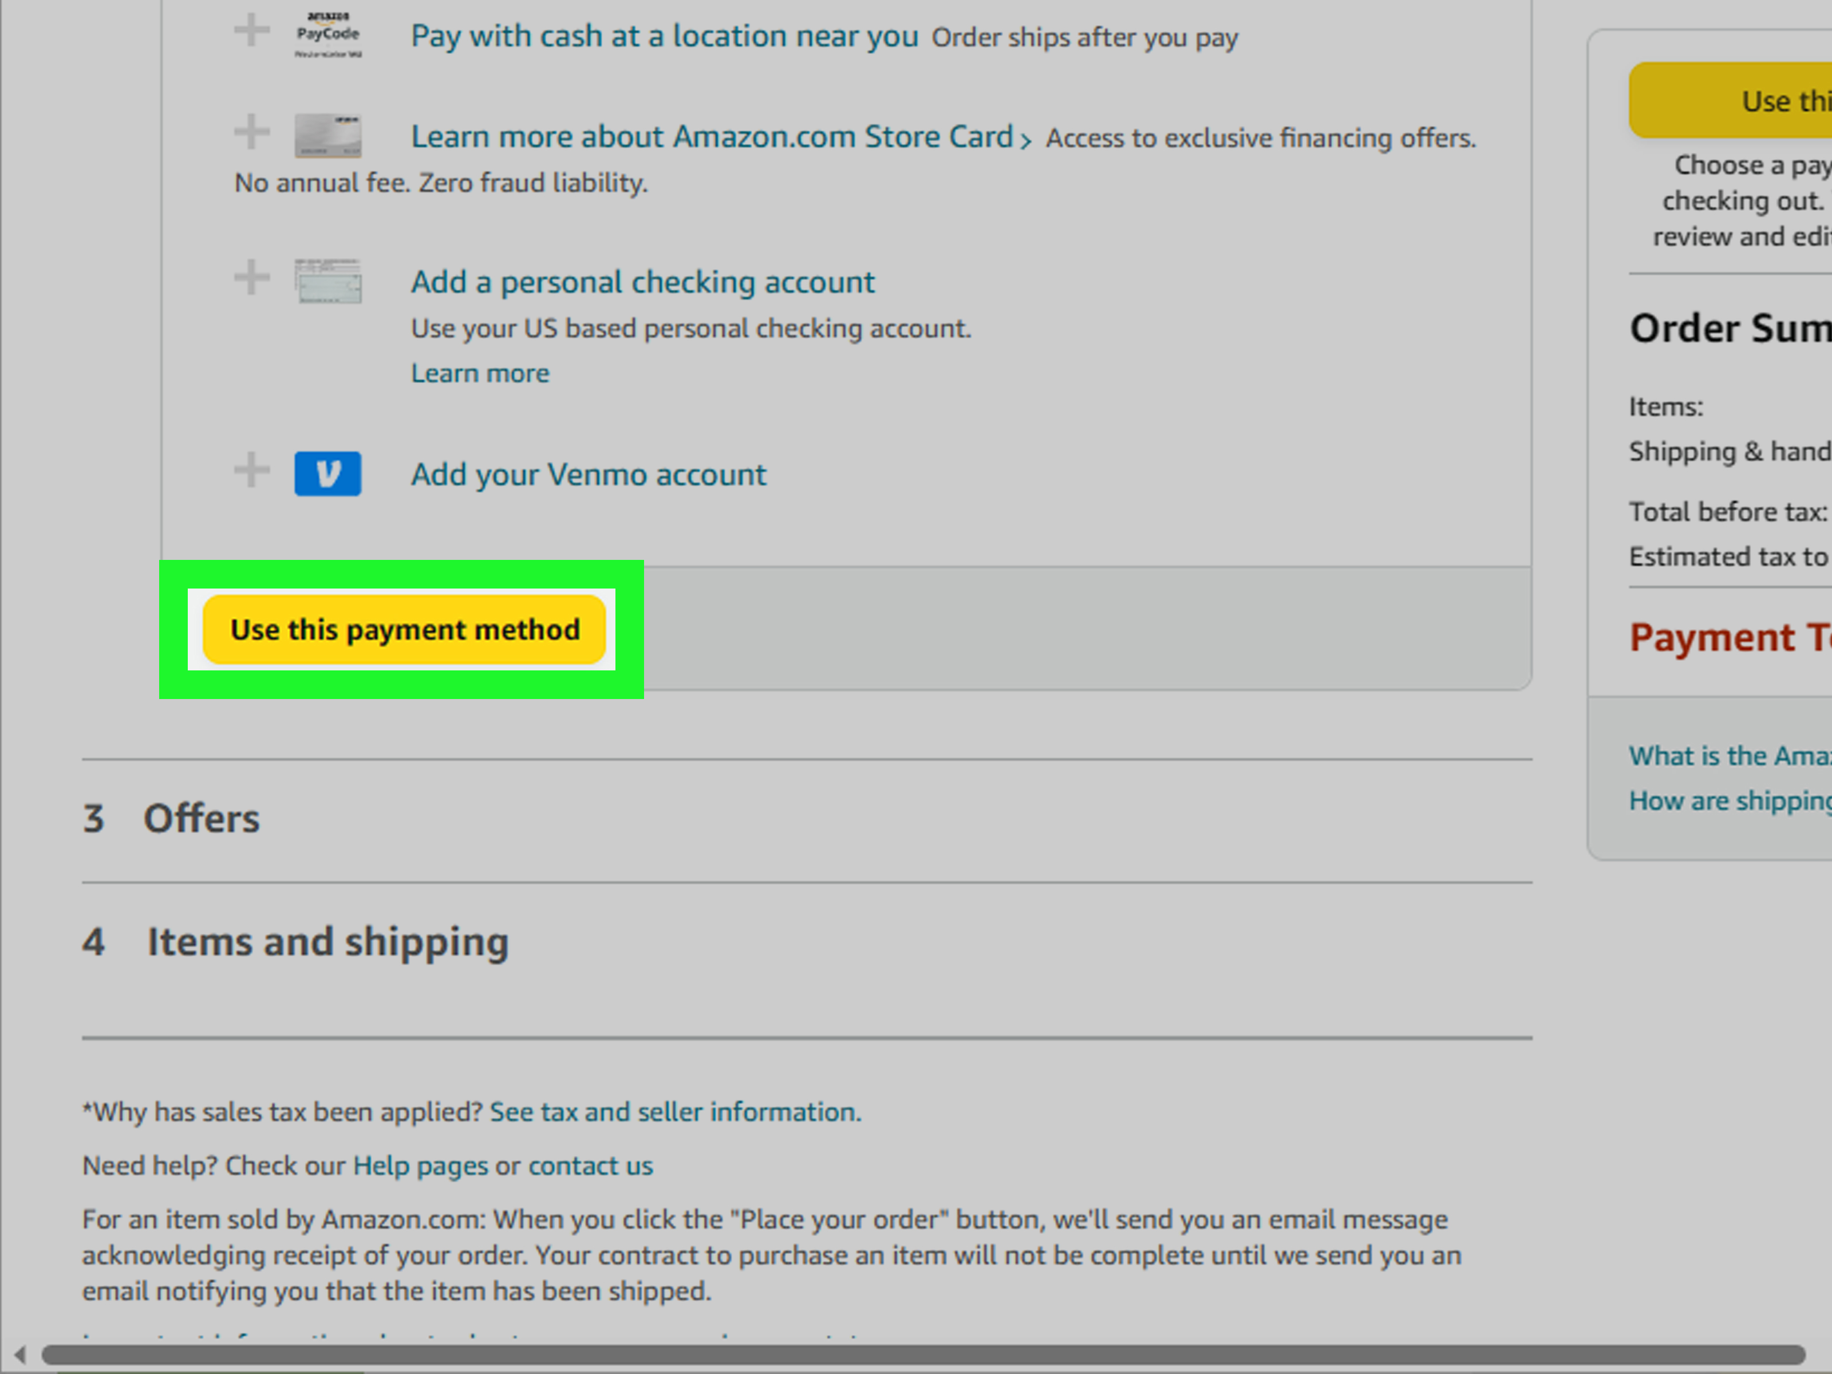
Task: Click the blue Venmo logo
Action: pyautogui.click(x=328, y=473)
